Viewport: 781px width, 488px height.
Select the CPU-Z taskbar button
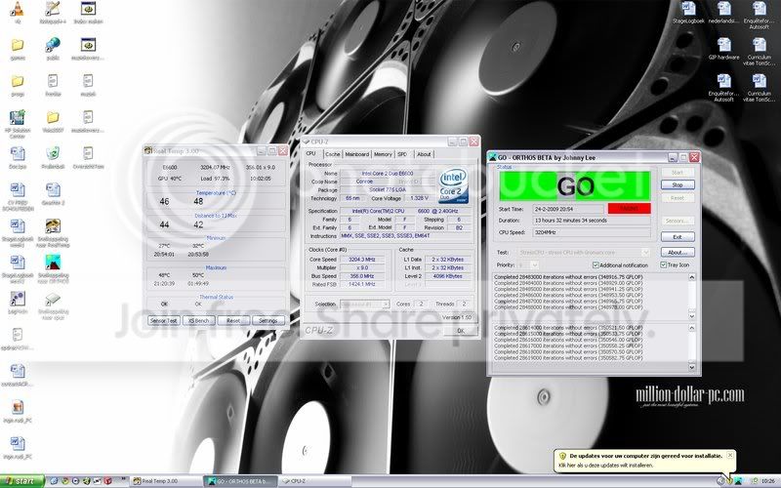pos(313,481)
